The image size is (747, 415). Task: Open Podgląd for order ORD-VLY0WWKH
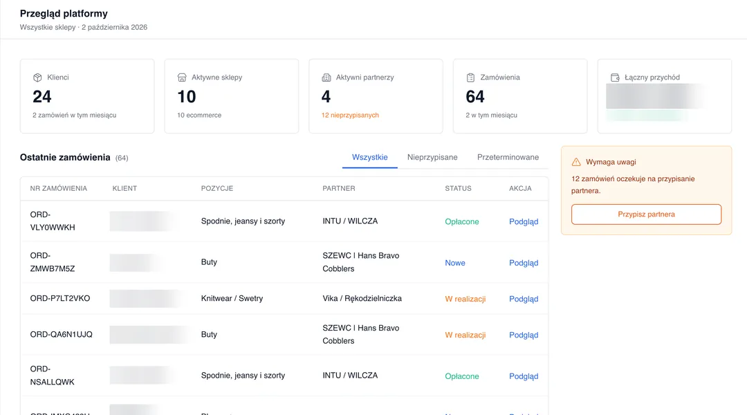(x=524, y=221)
